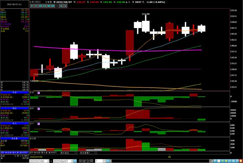
Task: Click the cursor arrow tool icon
Action: pos(215,161)
